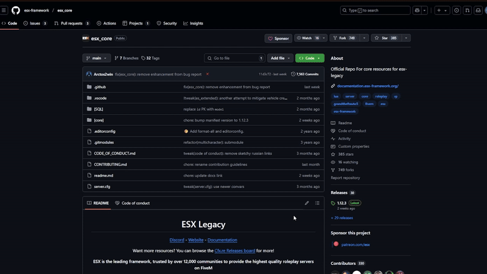Open the pull requests icon in header
The width and height of the screenshot is (487, 274).
(467, 10)
